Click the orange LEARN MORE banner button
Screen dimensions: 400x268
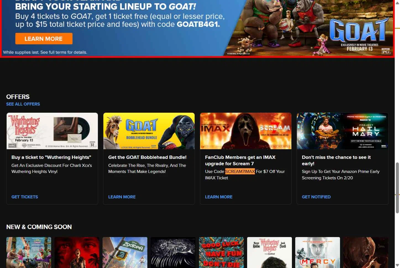44,39
